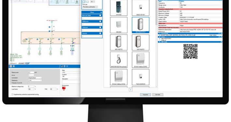Collapse the Filtres panel chevron
Image resolution: width=231 pixels, height=122 pixels.
pos(101,12)
